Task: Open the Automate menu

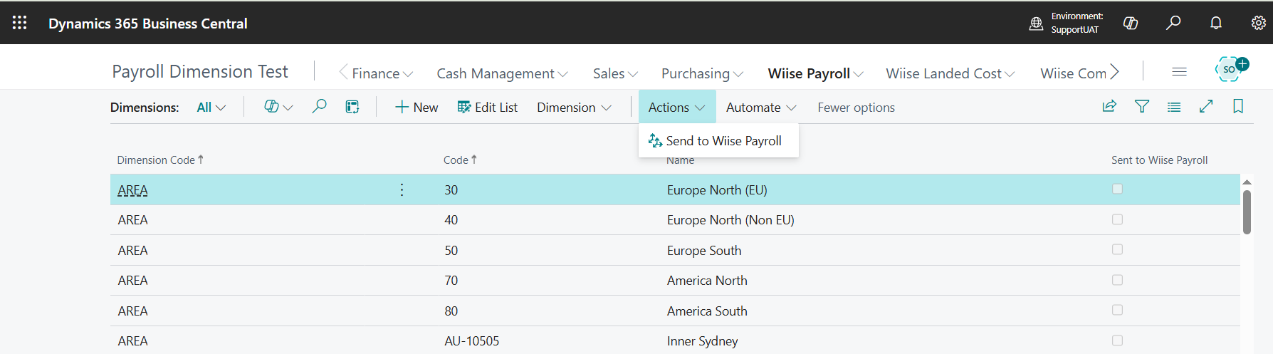Action: pos(760,108)
